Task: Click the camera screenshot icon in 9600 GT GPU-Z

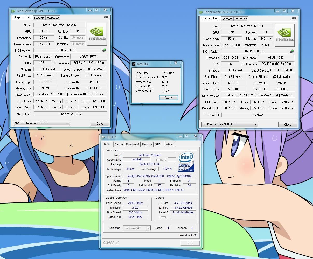Action: [x=294, y=18]
